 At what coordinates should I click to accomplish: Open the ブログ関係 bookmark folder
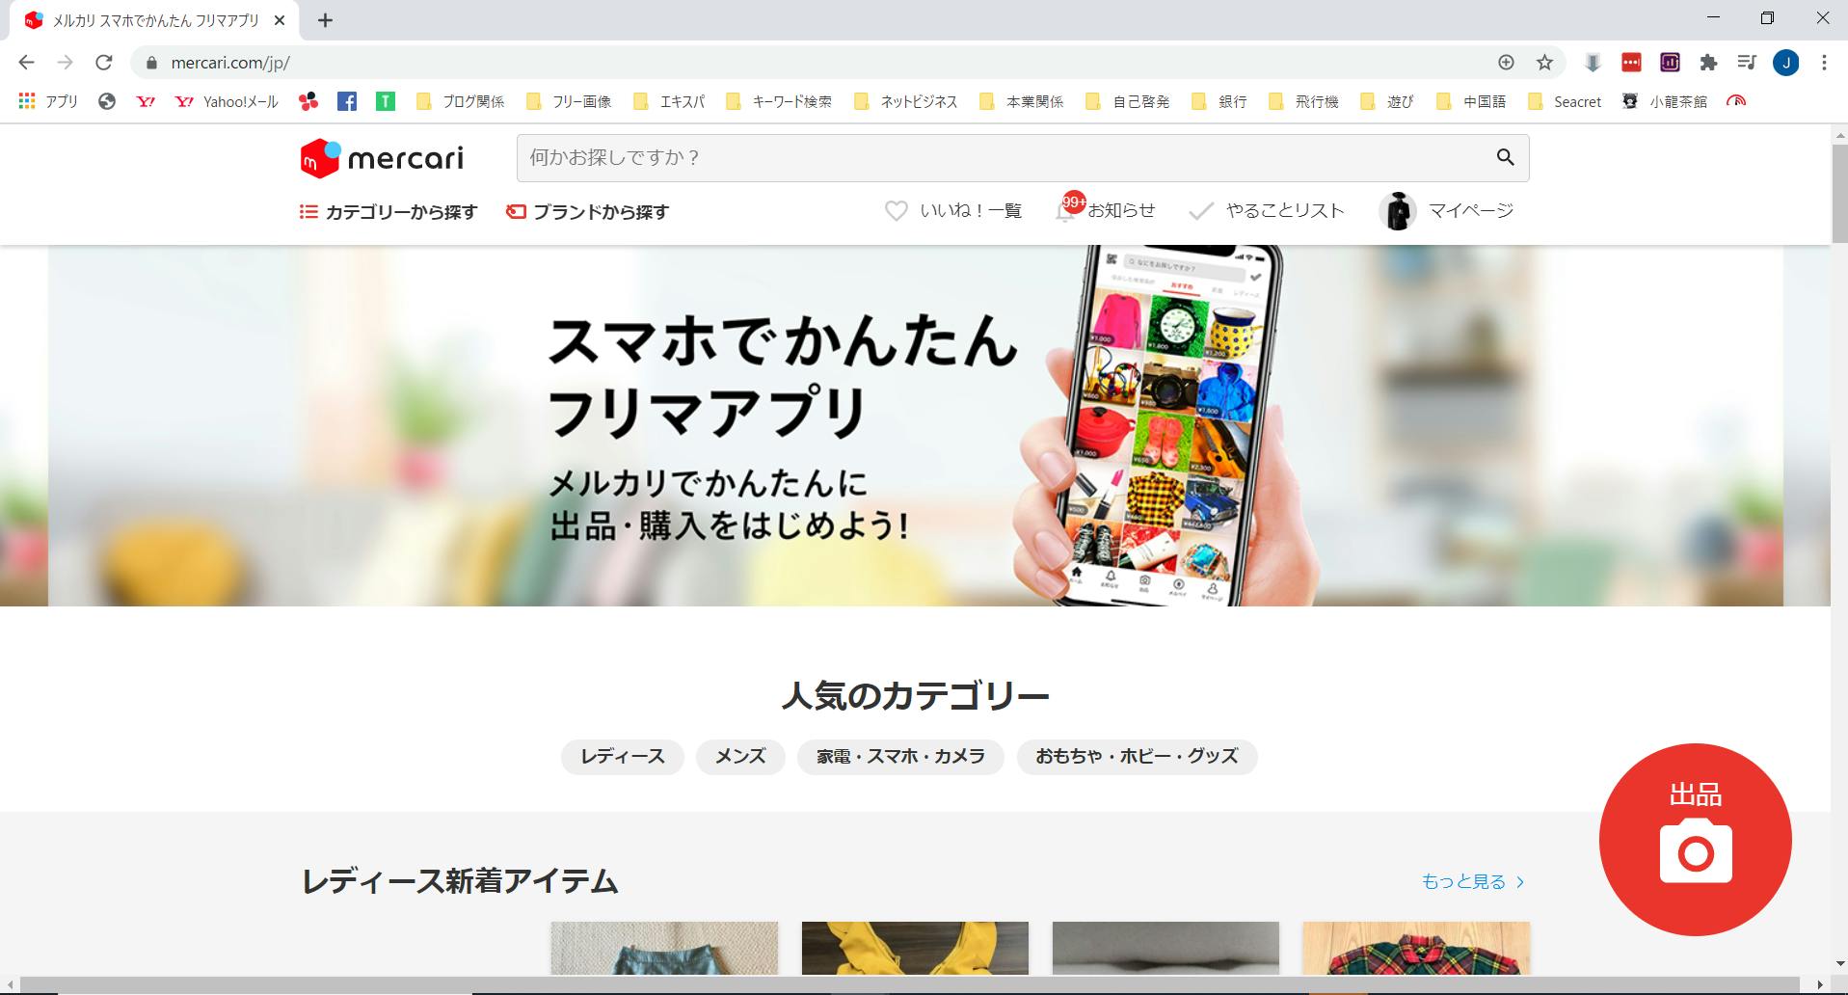pyautogui.click(x=461, y=101)
